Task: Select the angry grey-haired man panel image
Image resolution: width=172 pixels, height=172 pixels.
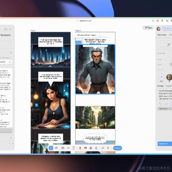Action: (x=95, y=69)
